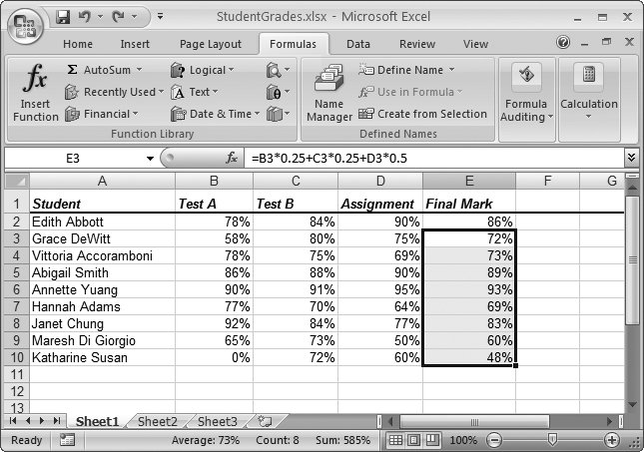Screen dimensions: 644x452
Task: Switch to Page Break Preview view
Action: coord(432,440)
